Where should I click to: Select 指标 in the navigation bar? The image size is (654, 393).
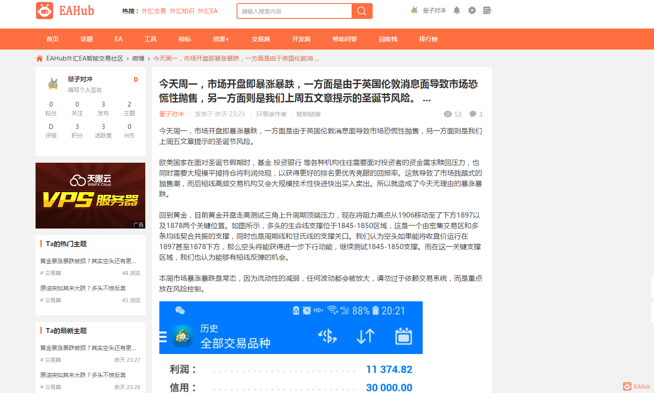point(185,39)
